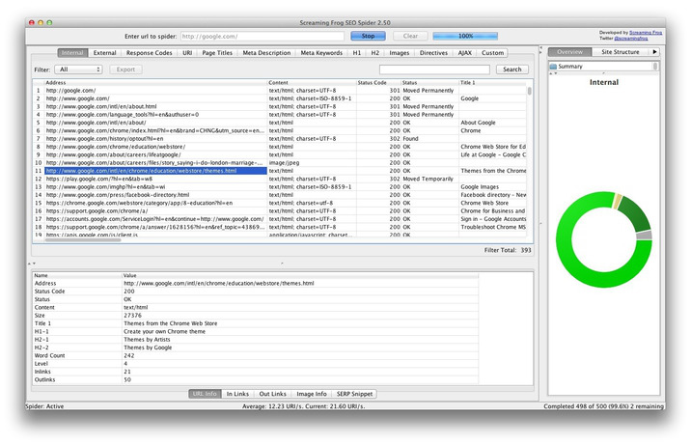Click the Stop crawl button
The height and width of the screenshot is (445, 691).
pyautogui.click(x=368, y=35)
